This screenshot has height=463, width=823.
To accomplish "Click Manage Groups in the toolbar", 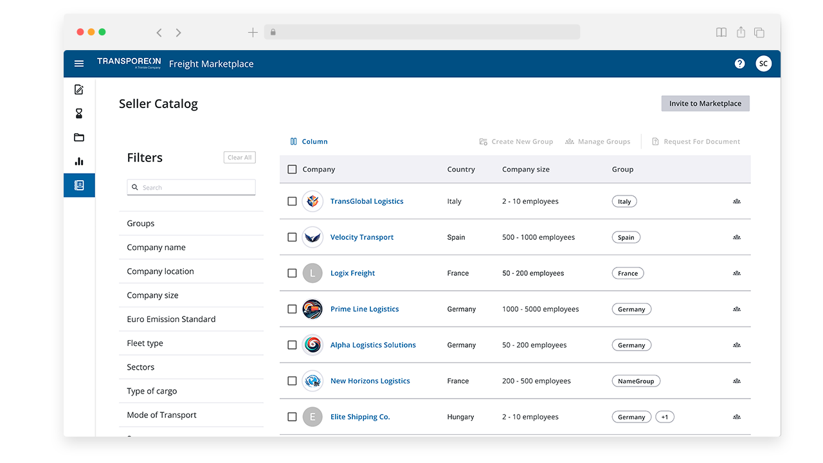I will [x=597, y=141].
